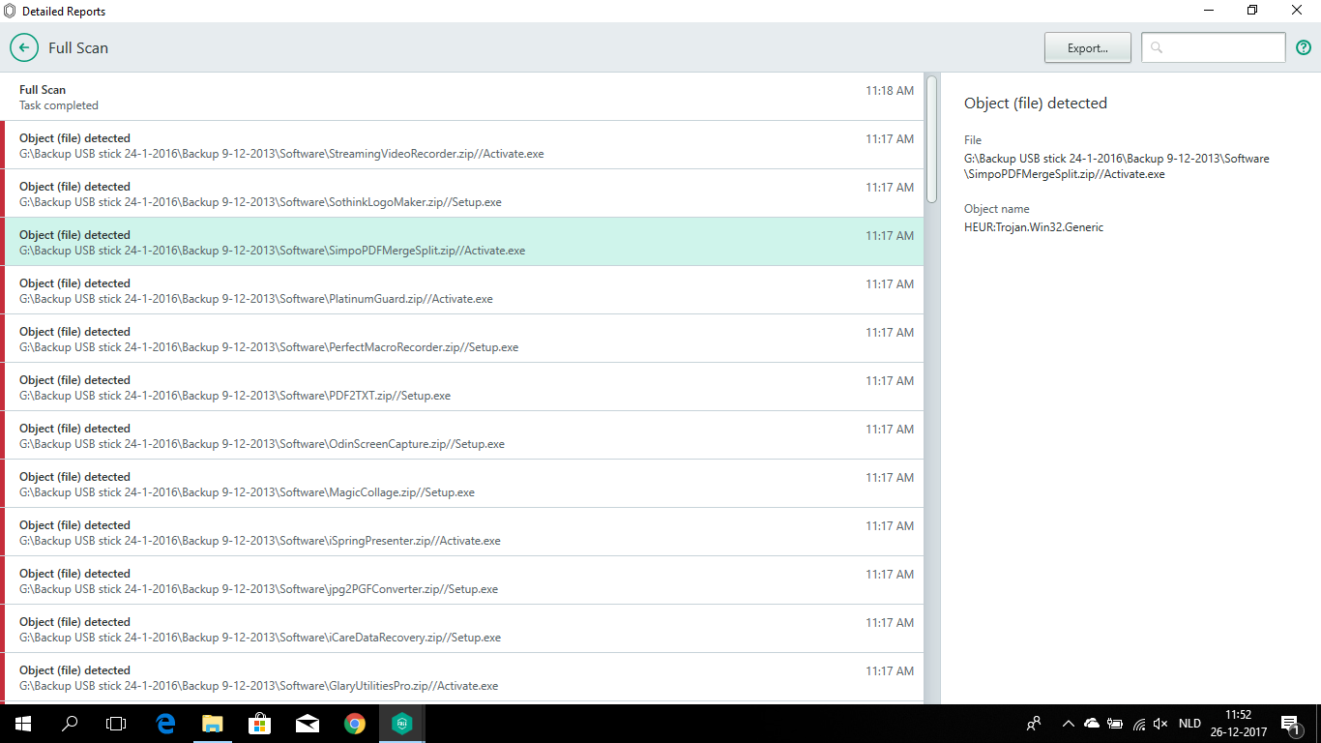Image resolution: width=1321 pixels, height=743 pixels.
Task: Open the People icon in taskbar
Action: [1034, 723]
